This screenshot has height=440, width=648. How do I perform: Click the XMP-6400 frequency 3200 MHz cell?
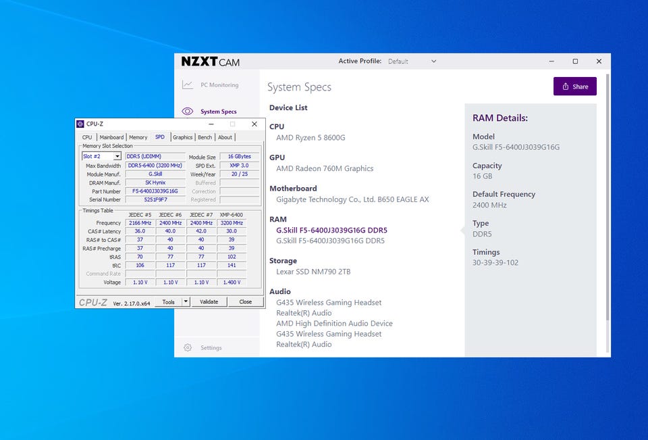(x=232, y=222)
